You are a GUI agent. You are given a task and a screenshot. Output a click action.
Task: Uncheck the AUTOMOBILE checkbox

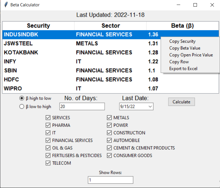[109, 140]
